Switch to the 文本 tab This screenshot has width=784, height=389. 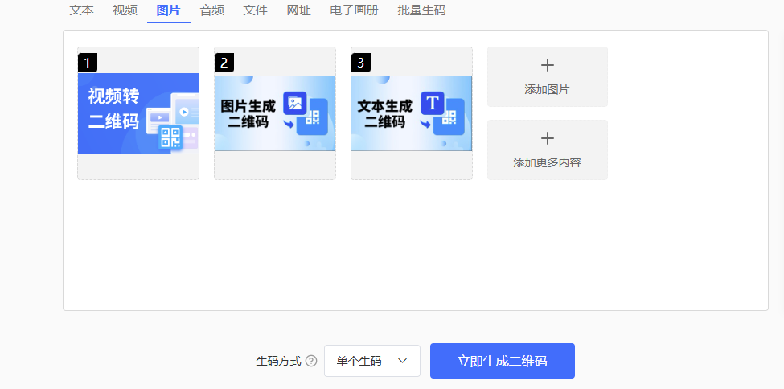click(x=81, y=10)
